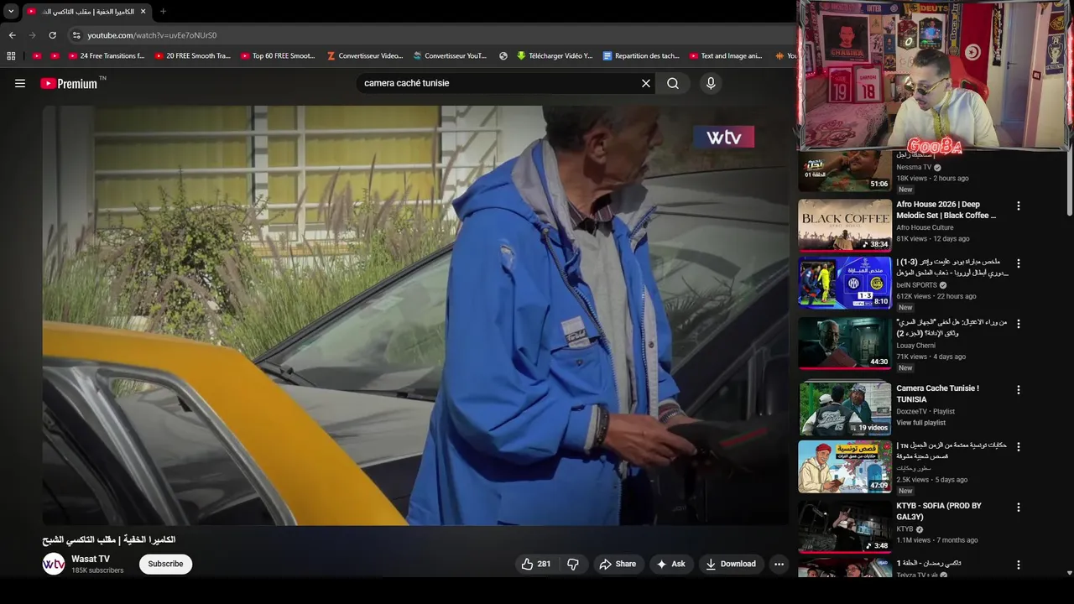Screen dimensions: 1074x604
Task: Open the 20 FREE Smooth Tra... bookmark
Action: click(x=192, y=56)
